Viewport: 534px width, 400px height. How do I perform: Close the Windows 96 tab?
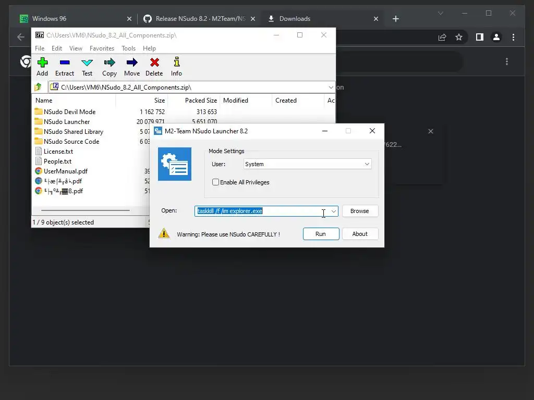coord(129,19)
